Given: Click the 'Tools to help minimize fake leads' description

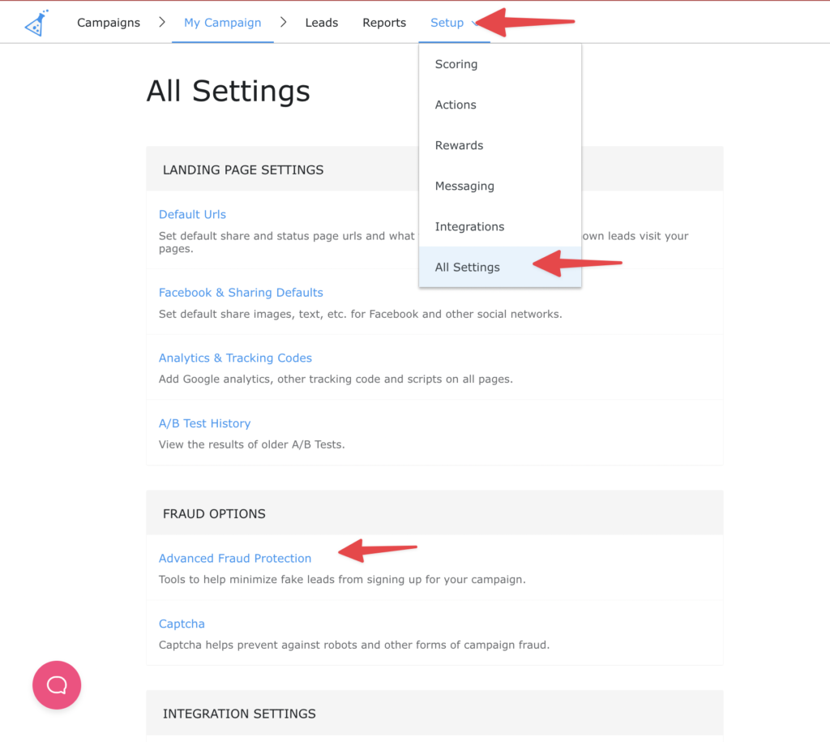Looking at the screenshot, I should click(342, 579).
